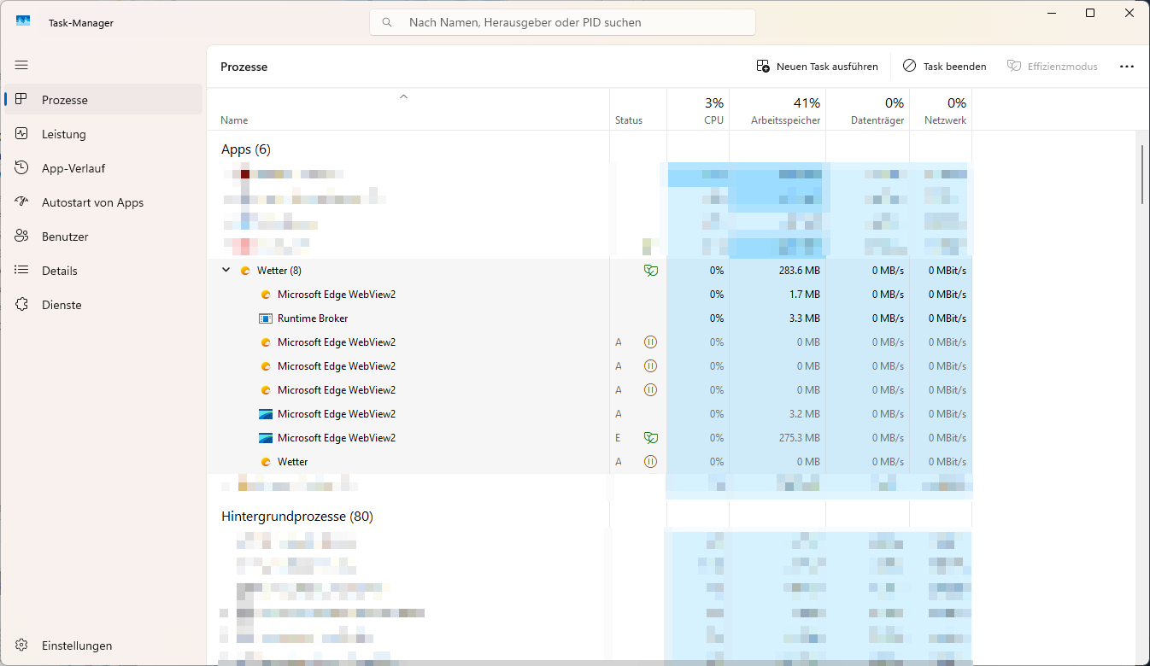Image resolution: width=1150 pixels, height=666 pixels.
Task: Click the leaf icon in the 275.3 MB row
Action: 650,437
